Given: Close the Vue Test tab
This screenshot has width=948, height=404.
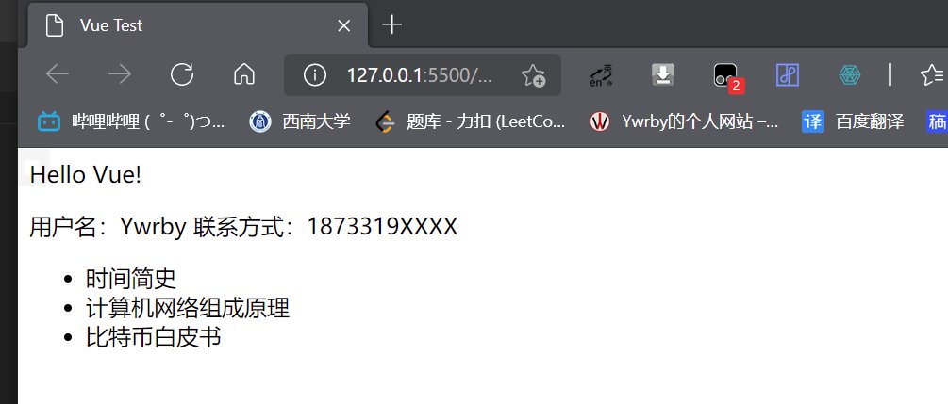Looking at the screenshot, I should click(x=343, y=25).
